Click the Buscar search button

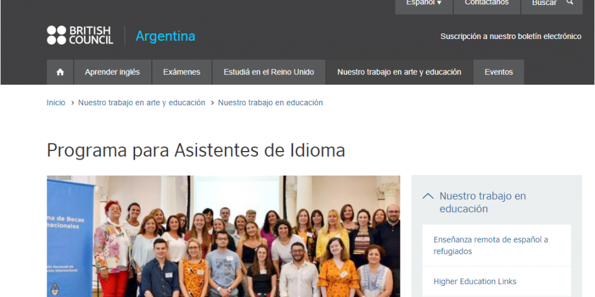pos(552,3)
